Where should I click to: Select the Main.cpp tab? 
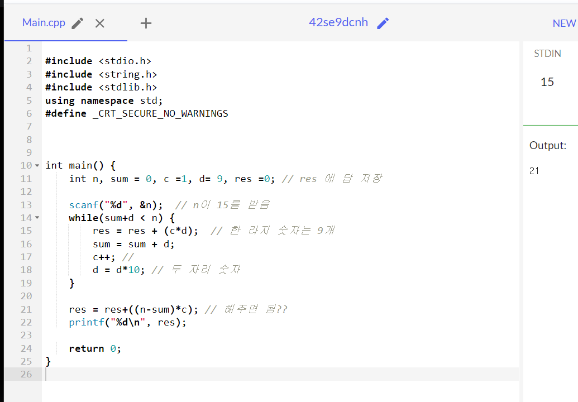[44, 23]
